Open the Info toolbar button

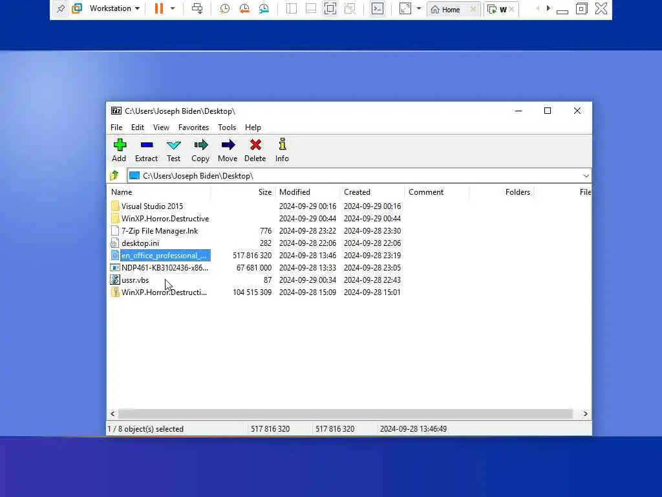pyautogui.click(x=282, y=150)
